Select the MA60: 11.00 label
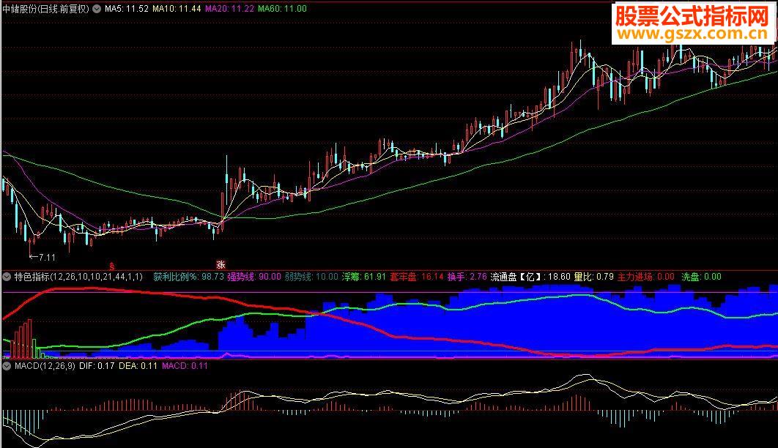778x448 pixels. [282, 9]
